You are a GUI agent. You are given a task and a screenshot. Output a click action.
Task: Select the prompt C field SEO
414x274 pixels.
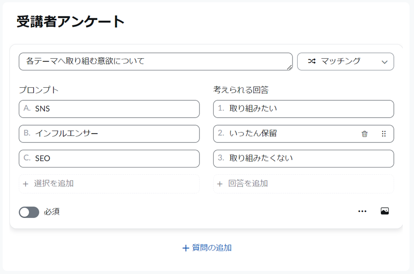[x=109, y=159]
